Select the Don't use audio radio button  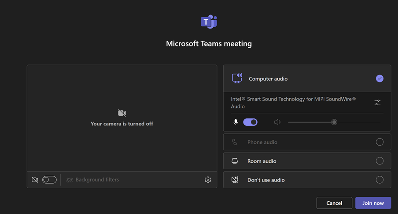380,180
